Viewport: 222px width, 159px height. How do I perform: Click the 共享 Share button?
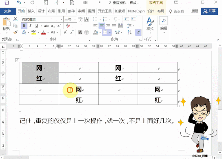click(x=210, y=11)
